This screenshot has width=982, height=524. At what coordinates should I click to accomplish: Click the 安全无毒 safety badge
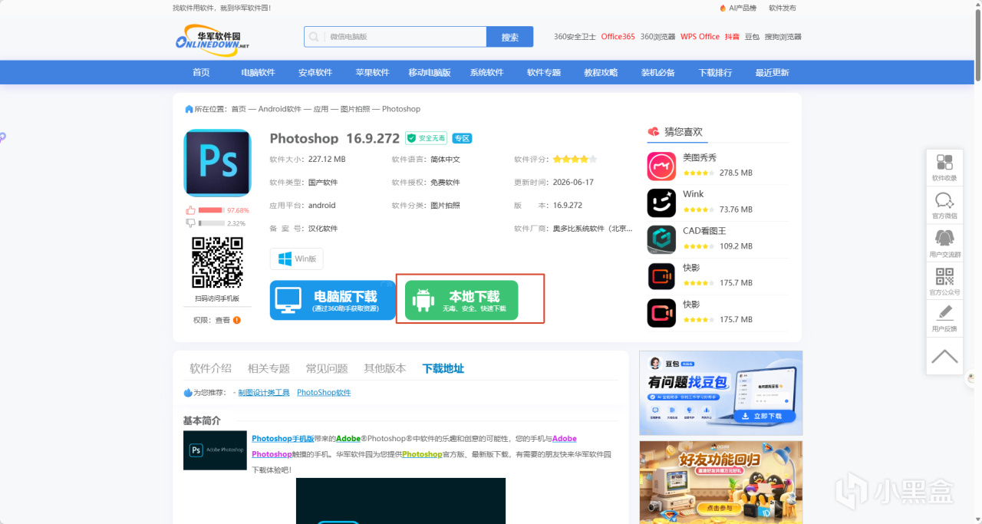[426, 138]
